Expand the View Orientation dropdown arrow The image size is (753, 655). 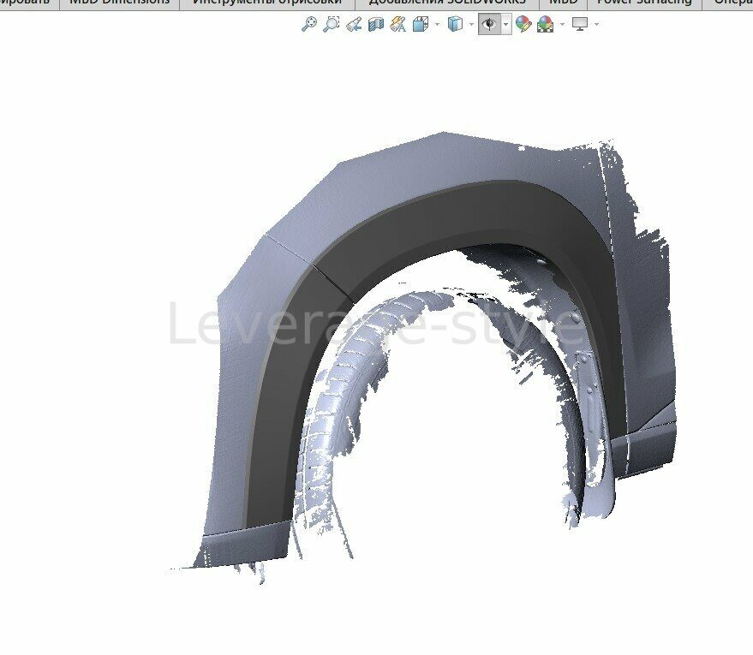tap(437, 25)
